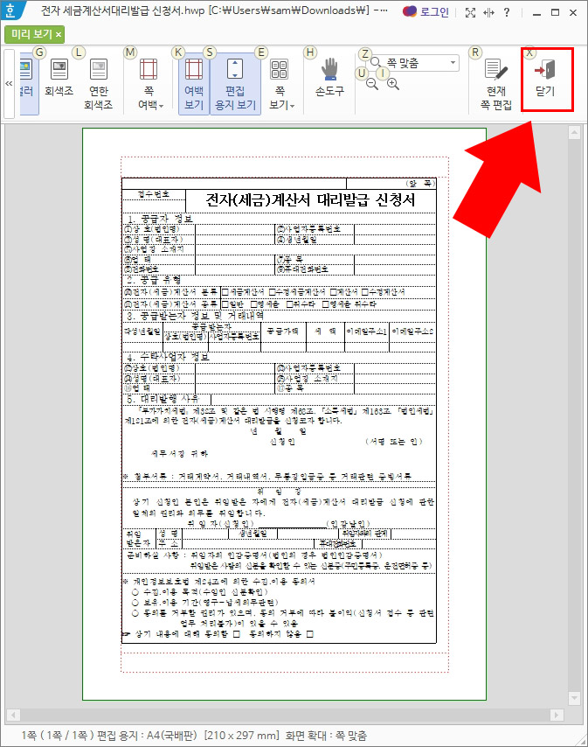
Task: Click the horizontal scrollbar right arrow
Action: click(557, 715)
